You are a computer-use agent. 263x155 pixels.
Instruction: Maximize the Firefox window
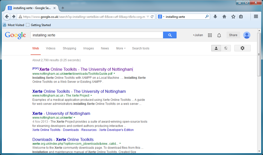pos(246,3)
